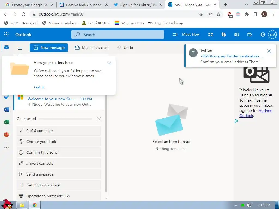Toggle the folder pane hamburger menu

pos(20,48)
